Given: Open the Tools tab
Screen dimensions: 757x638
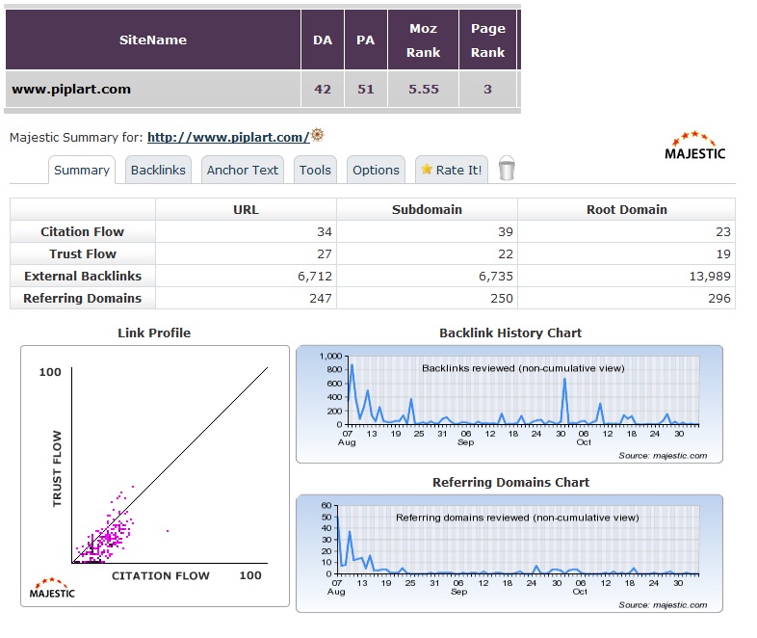Looking at the screenshot, I should tap(315, 170).
